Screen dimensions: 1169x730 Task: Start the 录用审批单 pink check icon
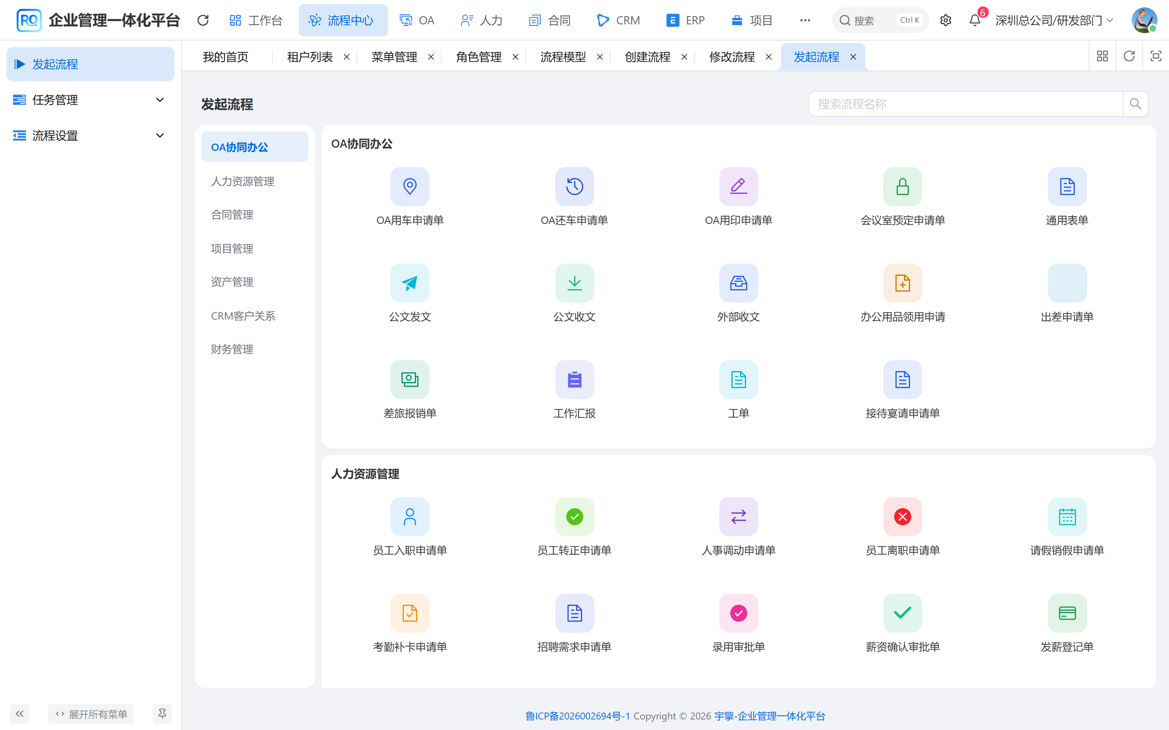739,613
